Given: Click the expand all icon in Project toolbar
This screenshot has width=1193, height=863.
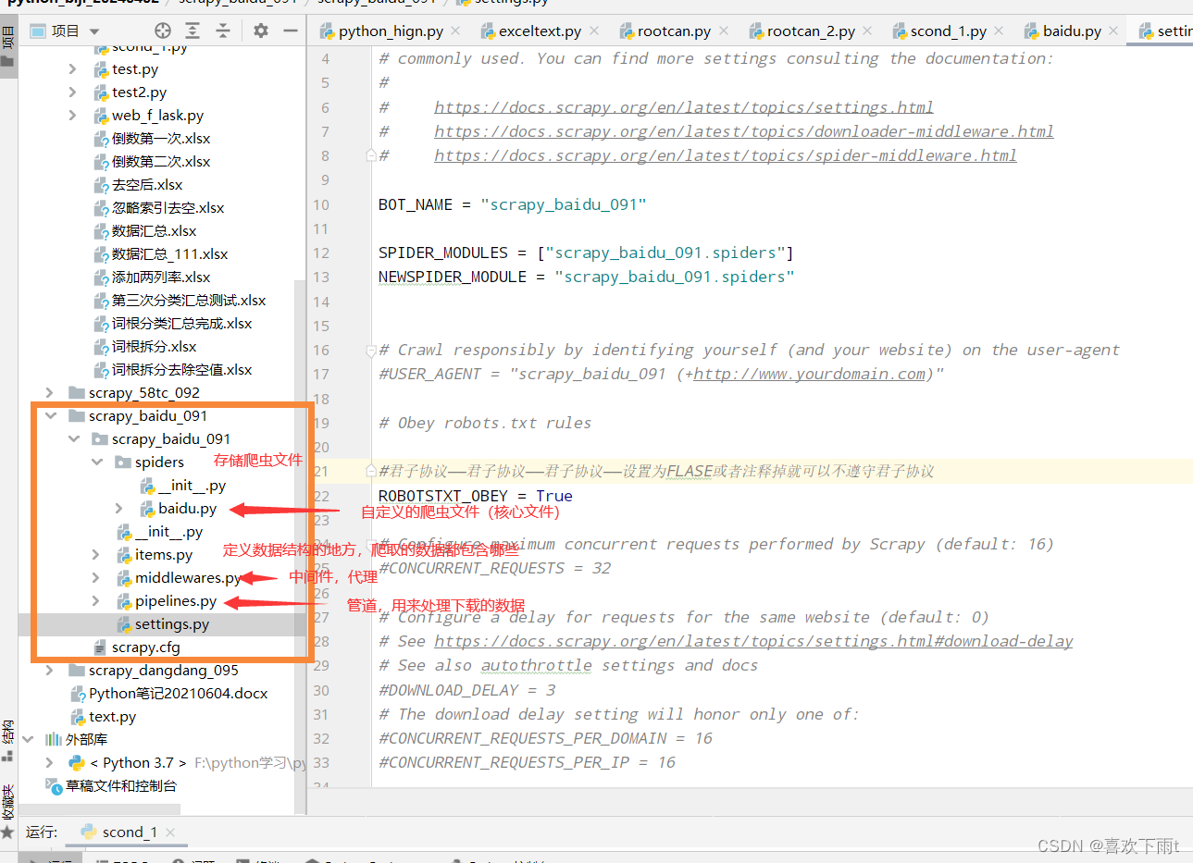Looking at the screenshot, I should click(x=193, y=31).
